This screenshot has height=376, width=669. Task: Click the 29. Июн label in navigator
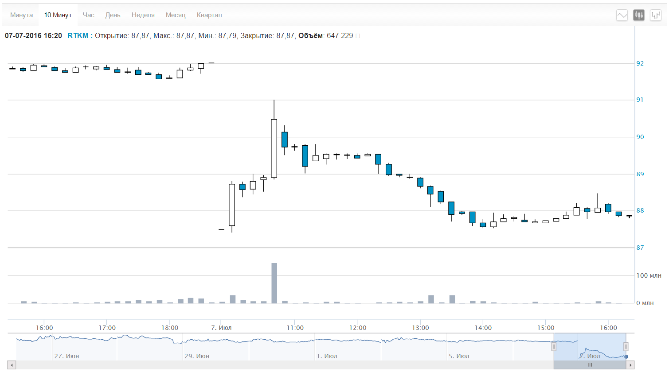click(x=197, y=356)
